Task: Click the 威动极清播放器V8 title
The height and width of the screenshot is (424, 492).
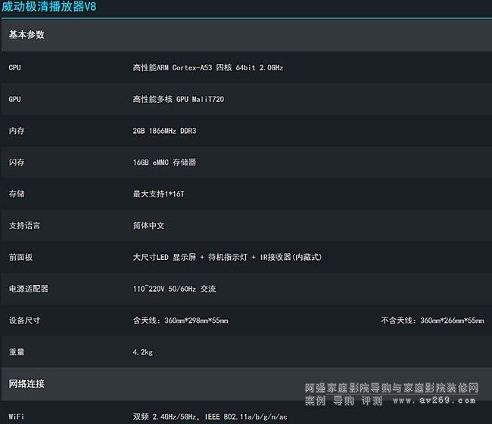Action: click(x=49, y=8)
